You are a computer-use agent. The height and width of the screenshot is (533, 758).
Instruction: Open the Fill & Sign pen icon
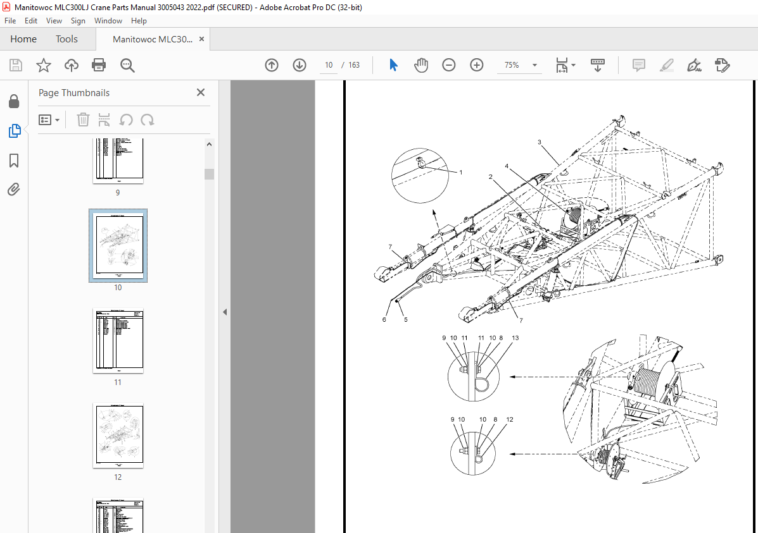[694, 65]
